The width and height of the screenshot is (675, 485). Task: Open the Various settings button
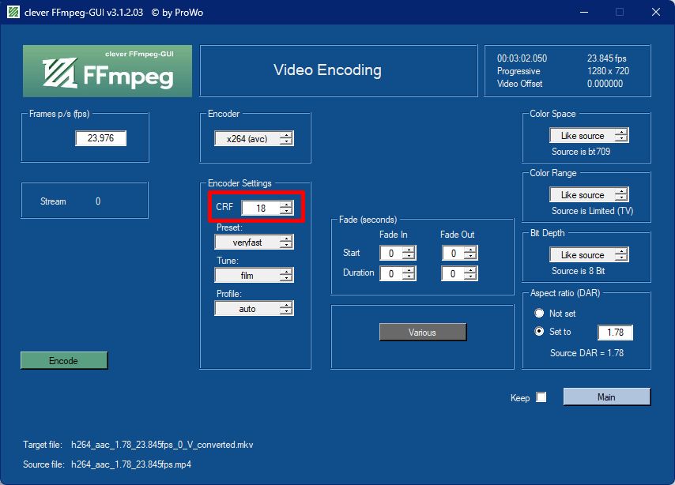423,333
